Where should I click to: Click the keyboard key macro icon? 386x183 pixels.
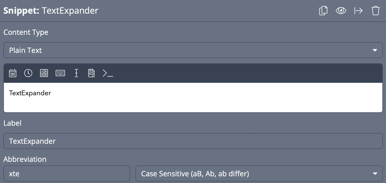[x=60, y=73]
